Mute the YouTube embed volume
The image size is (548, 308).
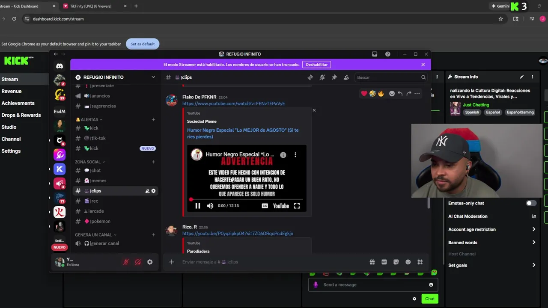[x=210, y=206]
